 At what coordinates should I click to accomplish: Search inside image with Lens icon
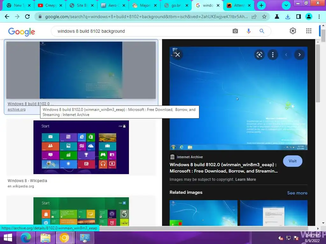[259, 55]
